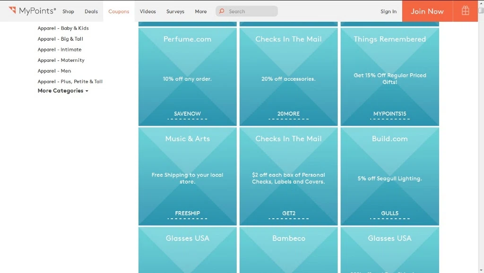This screenshot has height=273, width=484.
Task: Select Apparel - Men category
Action: click(x=54, y=71)
